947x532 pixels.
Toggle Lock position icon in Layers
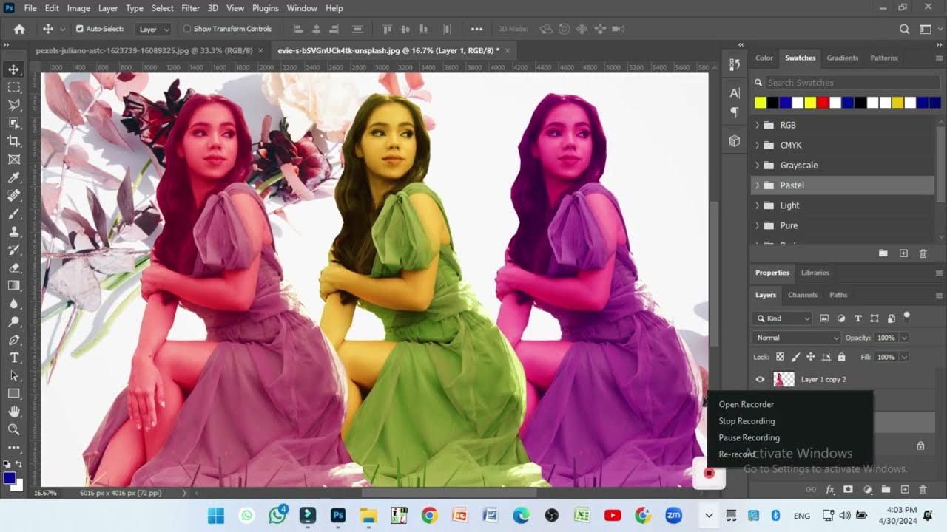coord(811,357)
